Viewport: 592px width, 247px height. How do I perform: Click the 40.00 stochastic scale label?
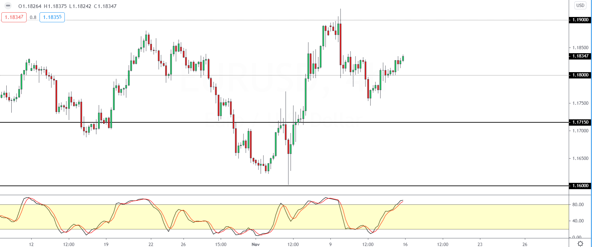coord(578,221)
